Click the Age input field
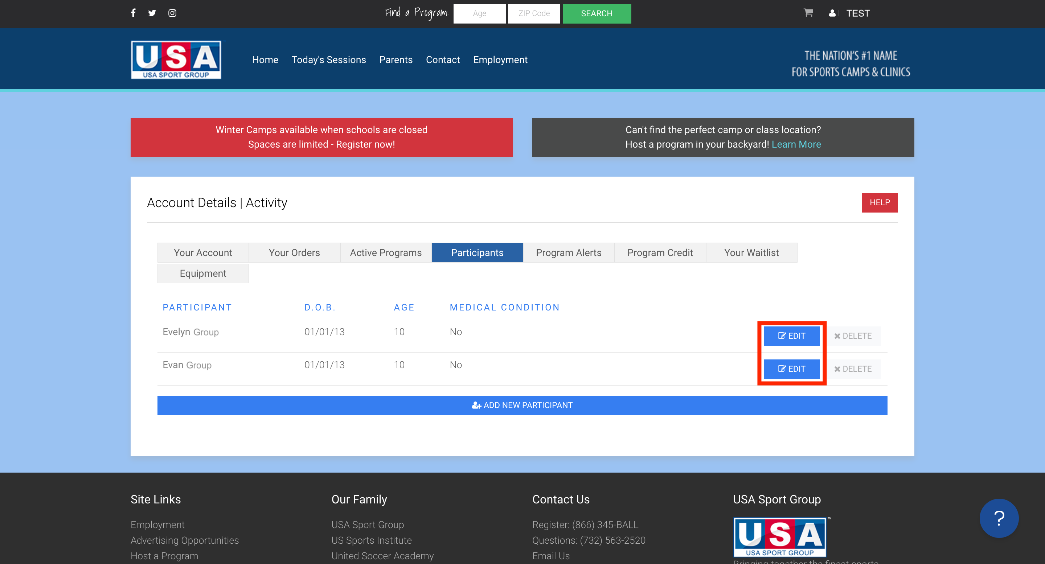 click(x=479, y=13)
